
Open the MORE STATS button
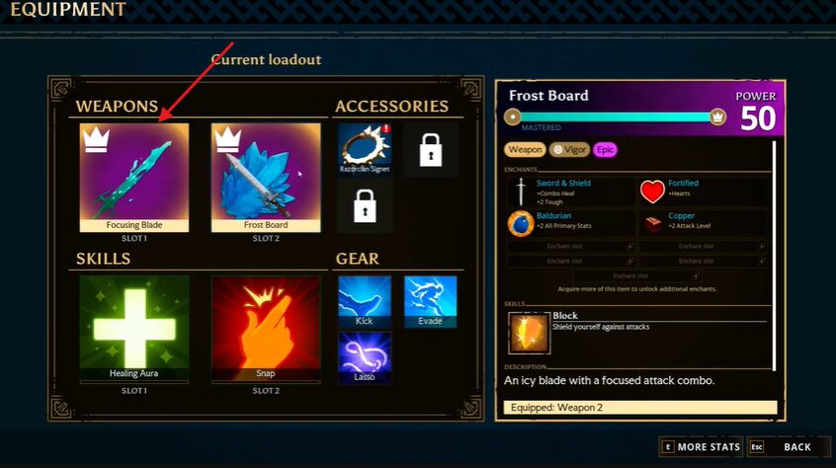[x=701, y=447]
